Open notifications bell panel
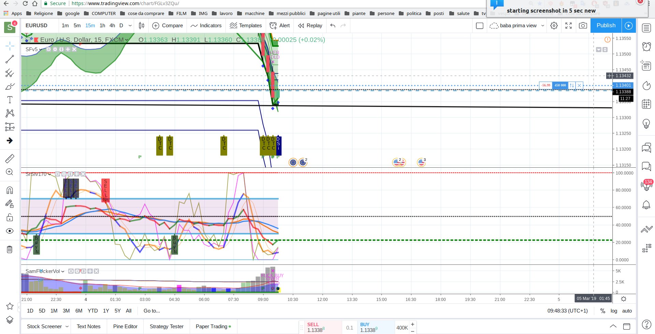The width and height of the screenshot is (655, 334). pyautogui.click(x=646, y=205)
